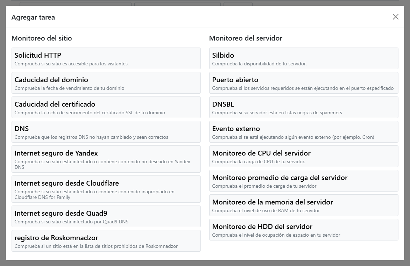
Task: Select Internet seguro desde Quad9 task
Action: (x=106, y=216)
